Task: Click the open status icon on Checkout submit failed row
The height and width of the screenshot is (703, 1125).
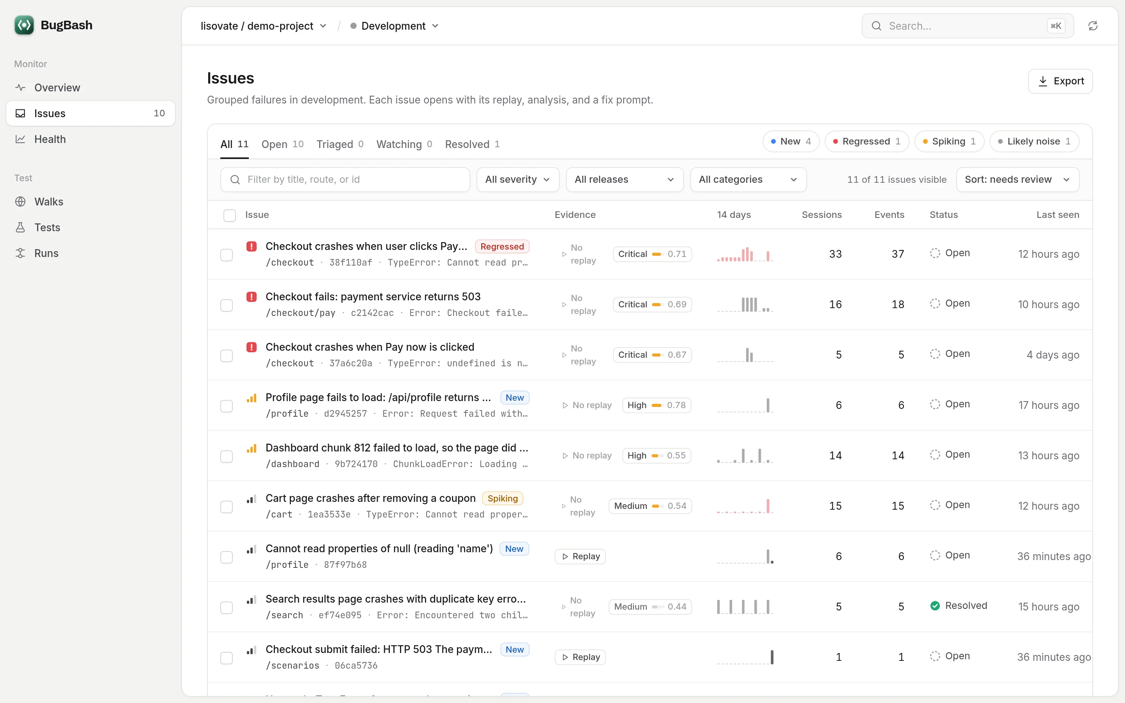Action: coord(935,656)
